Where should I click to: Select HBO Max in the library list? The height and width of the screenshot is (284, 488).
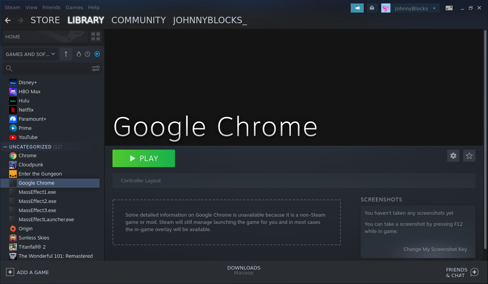pyautogui.click(x=50, y=91)
